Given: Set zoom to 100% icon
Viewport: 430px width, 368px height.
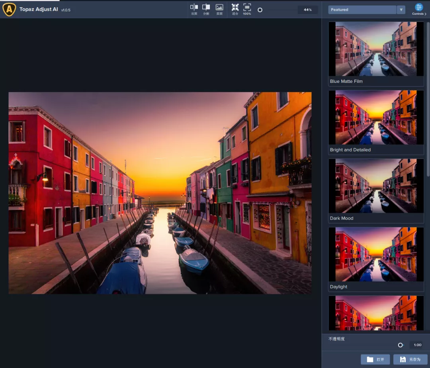Looking at the screenshot, I should [247, 9].
